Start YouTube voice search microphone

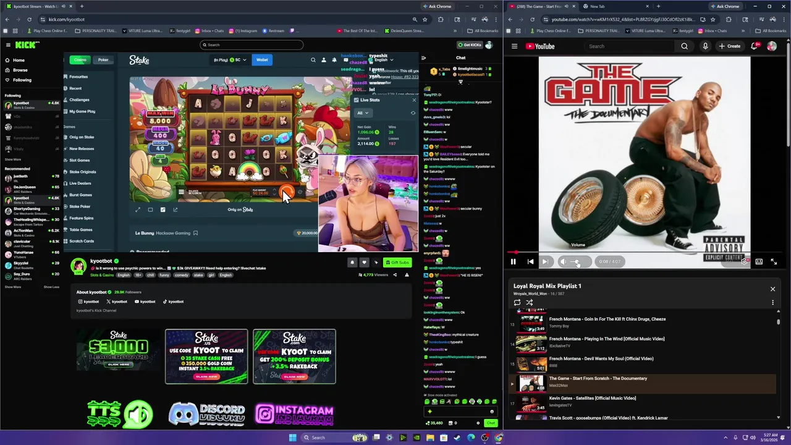coord(705,46)
